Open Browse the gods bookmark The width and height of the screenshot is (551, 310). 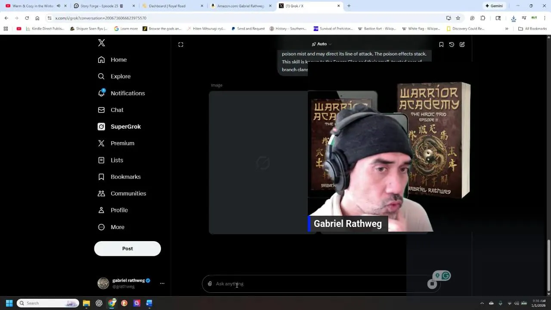tap(162, 29)
